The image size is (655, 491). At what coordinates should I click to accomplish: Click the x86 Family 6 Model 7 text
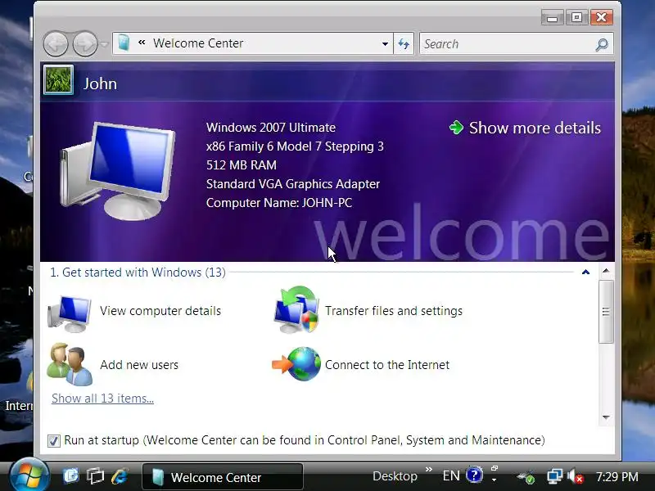click(295, 146)
